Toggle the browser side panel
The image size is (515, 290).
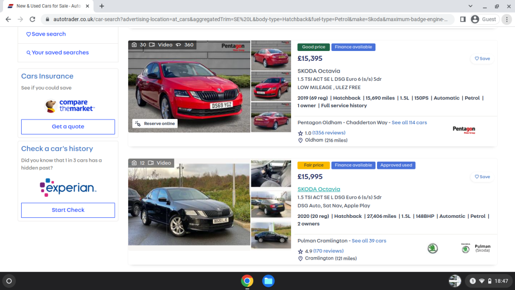(x=463, y=20)
